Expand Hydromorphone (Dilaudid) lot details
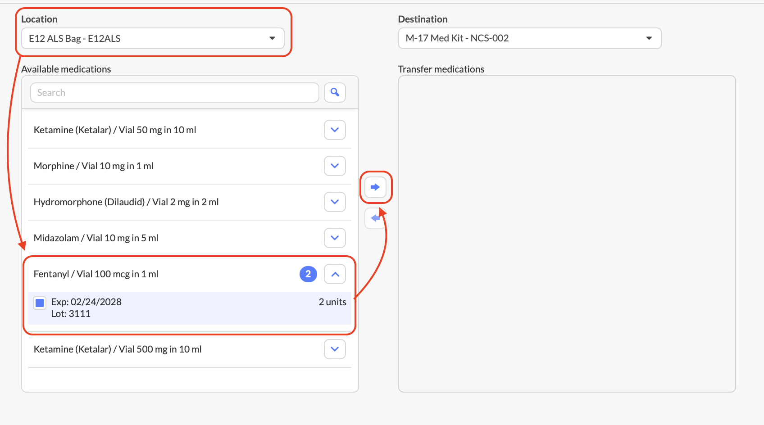This screenshot has height=425, width=764. pos(335,202)
